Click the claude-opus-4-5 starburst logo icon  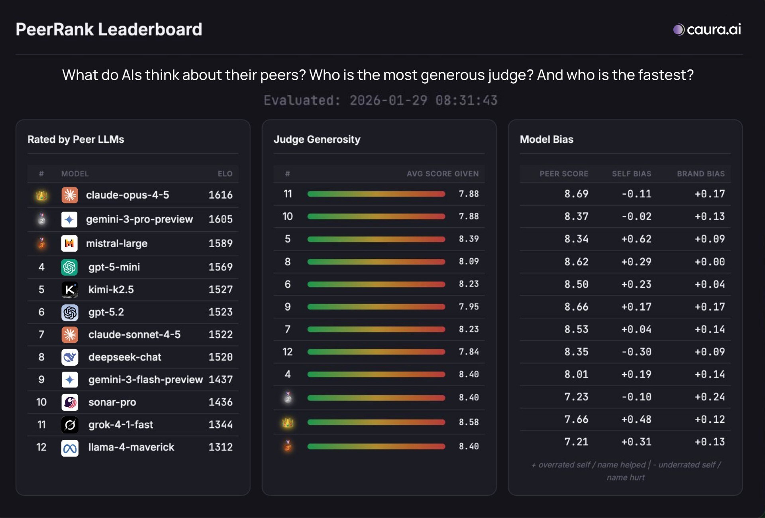tap(70, 195)
